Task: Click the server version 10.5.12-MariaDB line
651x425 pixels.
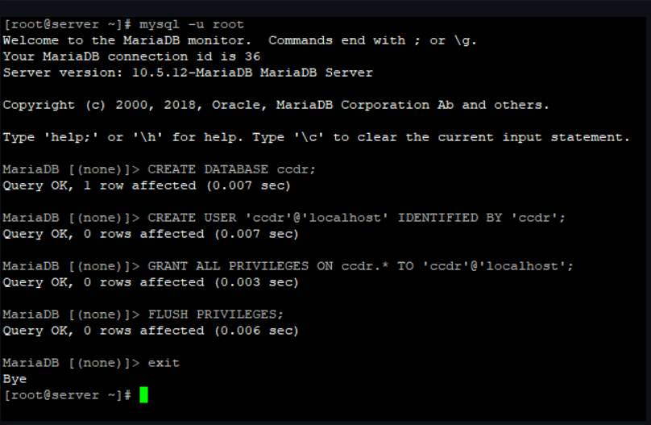Action: tap(188, 73)
